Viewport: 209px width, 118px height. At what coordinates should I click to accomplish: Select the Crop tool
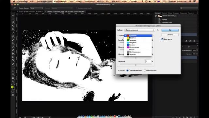pos(13,29)
